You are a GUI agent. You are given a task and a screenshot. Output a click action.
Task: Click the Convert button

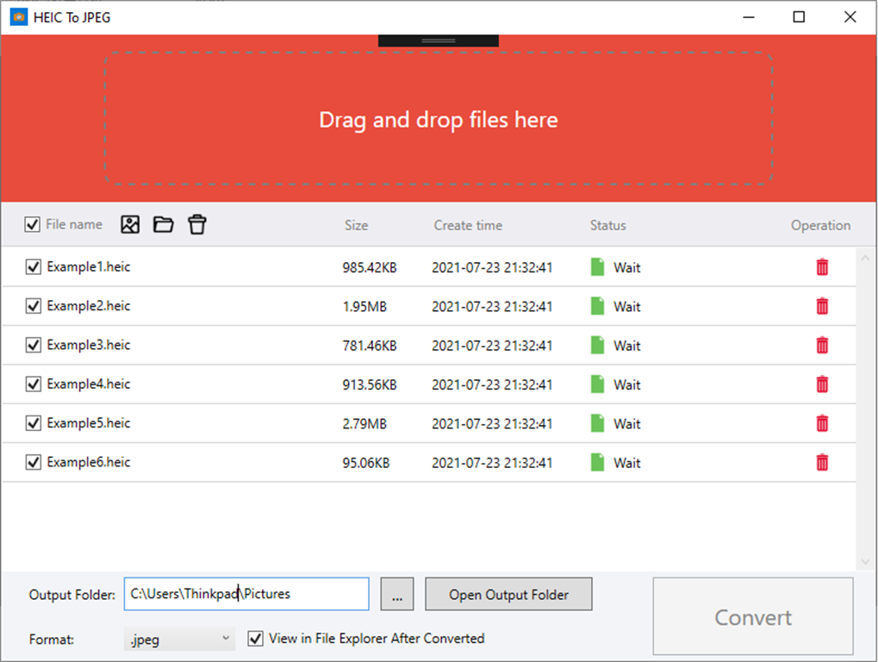(753, 616)
